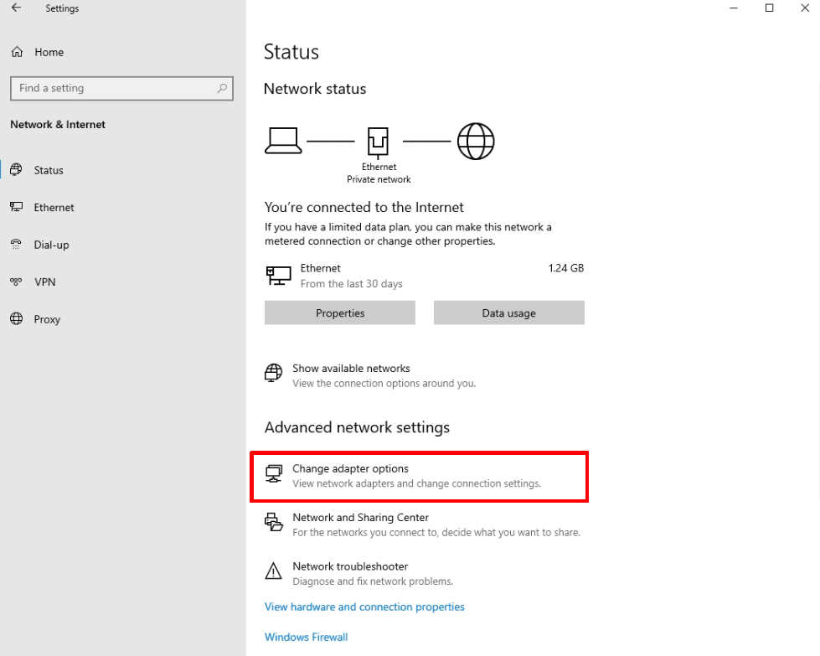The height and width of the screenshot is (656, 820).
Task: Click the Ethernet sidebar icon
Action: point(16,207)
